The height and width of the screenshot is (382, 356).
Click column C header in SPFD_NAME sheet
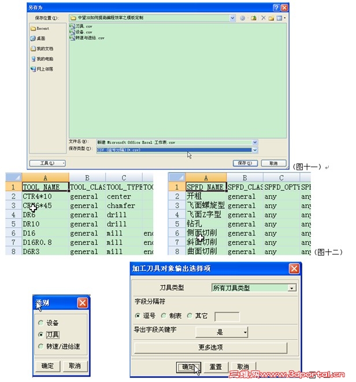tap(281, 178)
